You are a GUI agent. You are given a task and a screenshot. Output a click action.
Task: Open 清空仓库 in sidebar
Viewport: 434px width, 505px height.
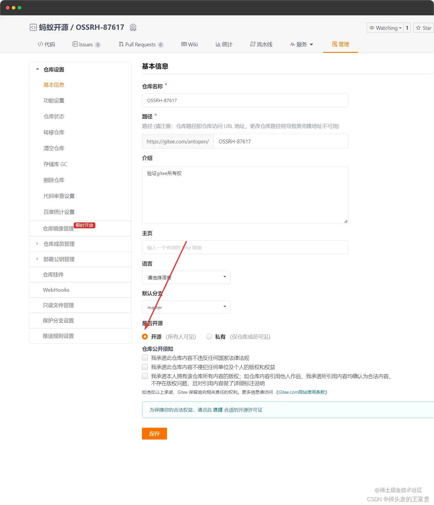coord(54,148)
